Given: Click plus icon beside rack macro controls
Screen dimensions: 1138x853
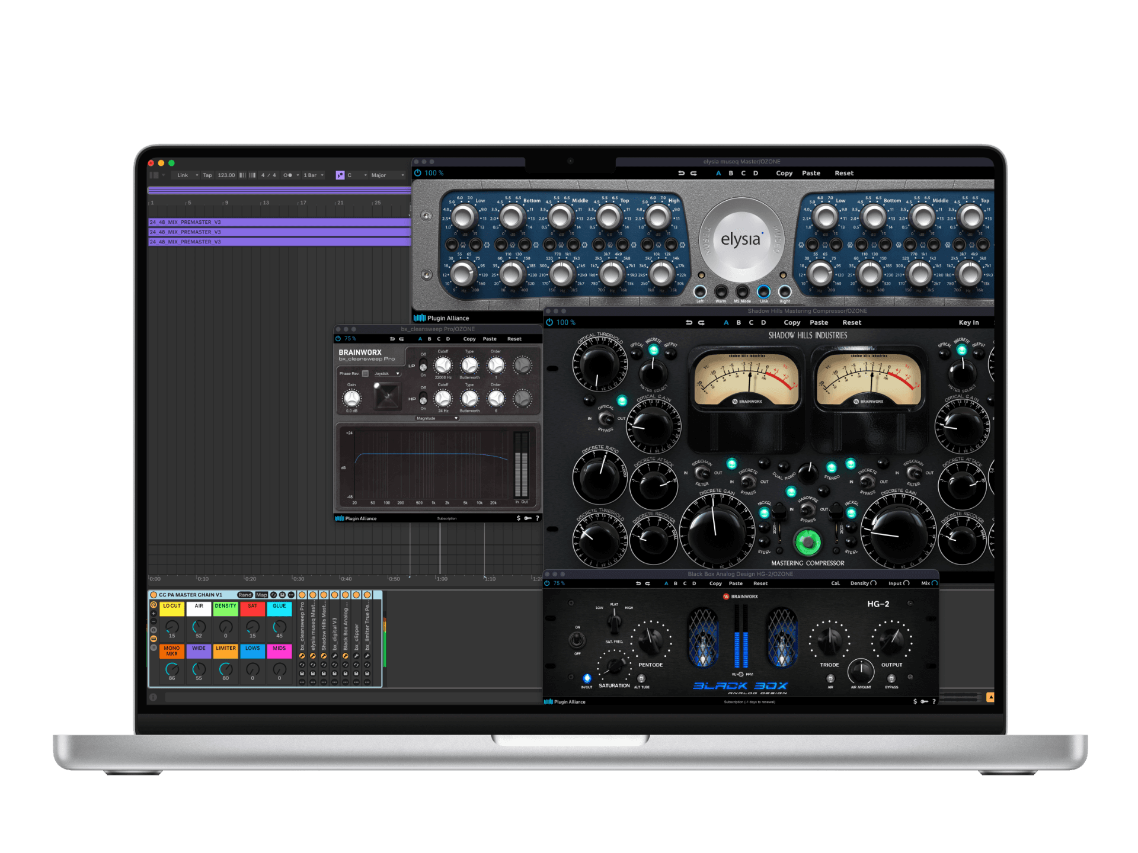Looking at the screenshot, I should 154,613.
